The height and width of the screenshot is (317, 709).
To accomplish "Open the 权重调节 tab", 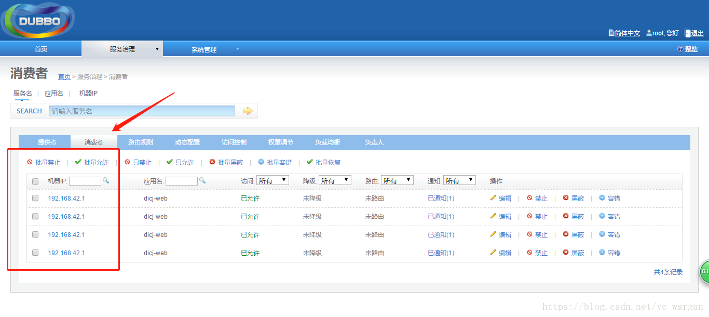I will click(281, 142).
